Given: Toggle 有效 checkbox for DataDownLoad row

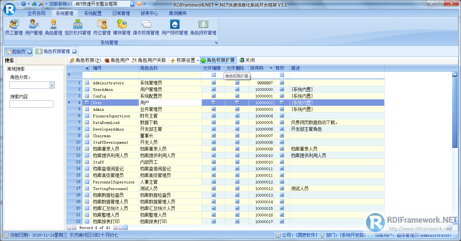Looking at the screenshot, I should click(282, 122).
